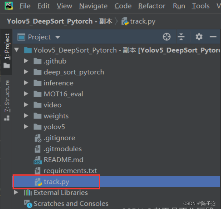Click the track.py Python file icon in tree
The width and height of the screenshot is (221, 209).
[38, 182]
